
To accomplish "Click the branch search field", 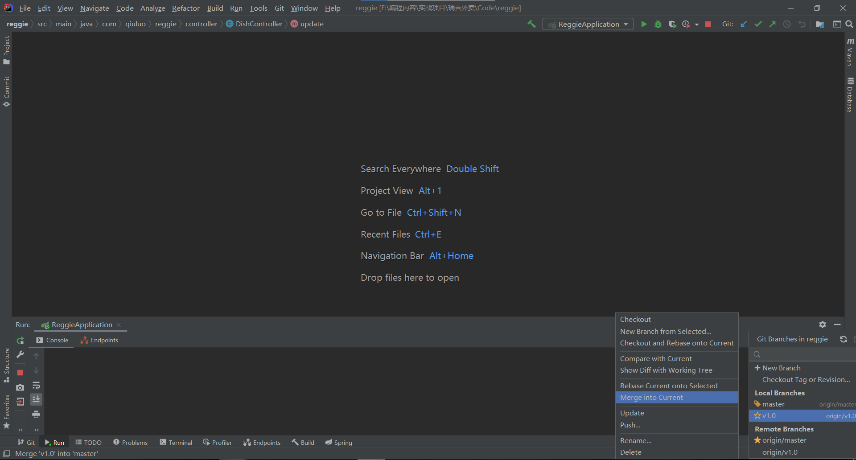I will click(802, 354).
